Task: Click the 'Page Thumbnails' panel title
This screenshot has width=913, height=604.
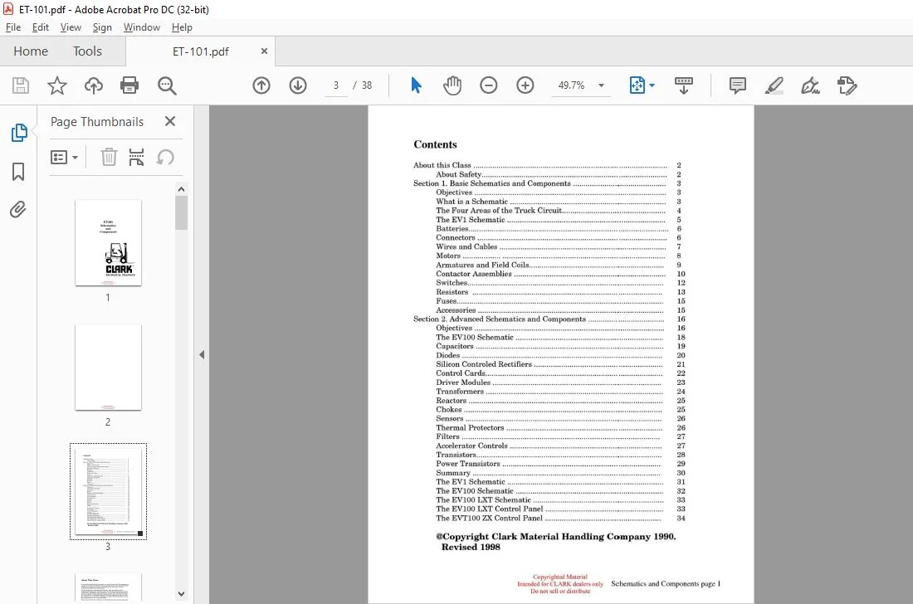Action: click(96, 122)
